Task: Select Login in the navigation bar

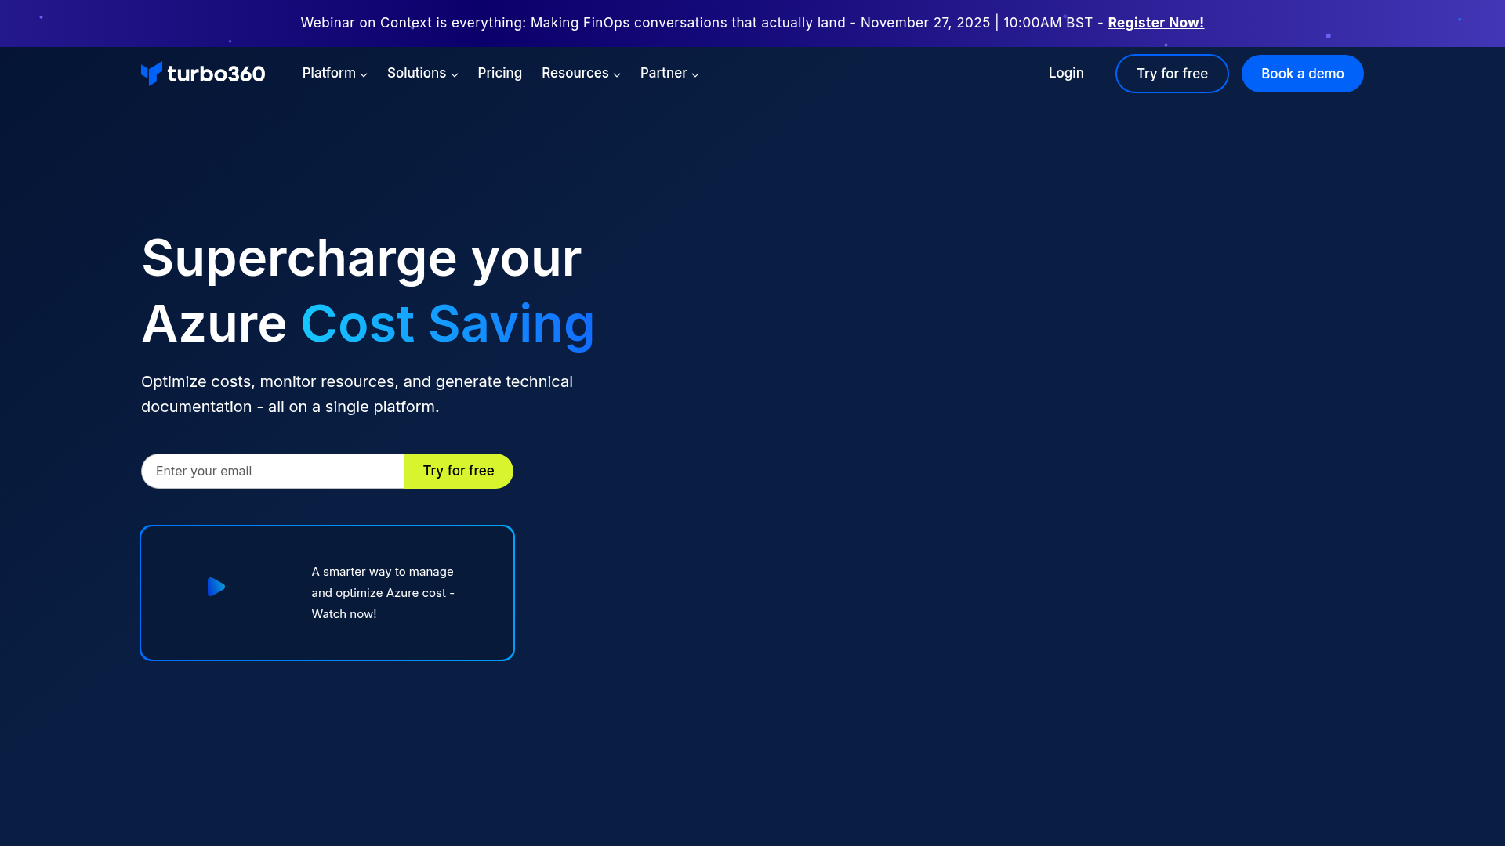Action: pyautogui.click(x=1065, y=73)
